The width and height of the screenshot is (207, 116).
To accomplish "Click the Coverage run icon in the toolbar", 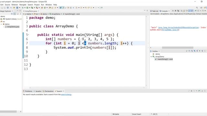I will coord(32,8).
